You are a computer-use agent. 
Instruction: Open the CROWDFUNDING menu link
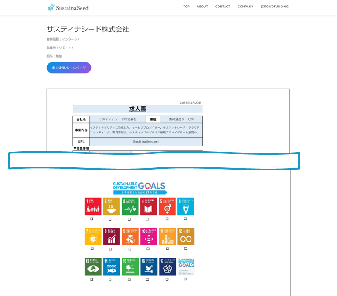tap(275, 7)
